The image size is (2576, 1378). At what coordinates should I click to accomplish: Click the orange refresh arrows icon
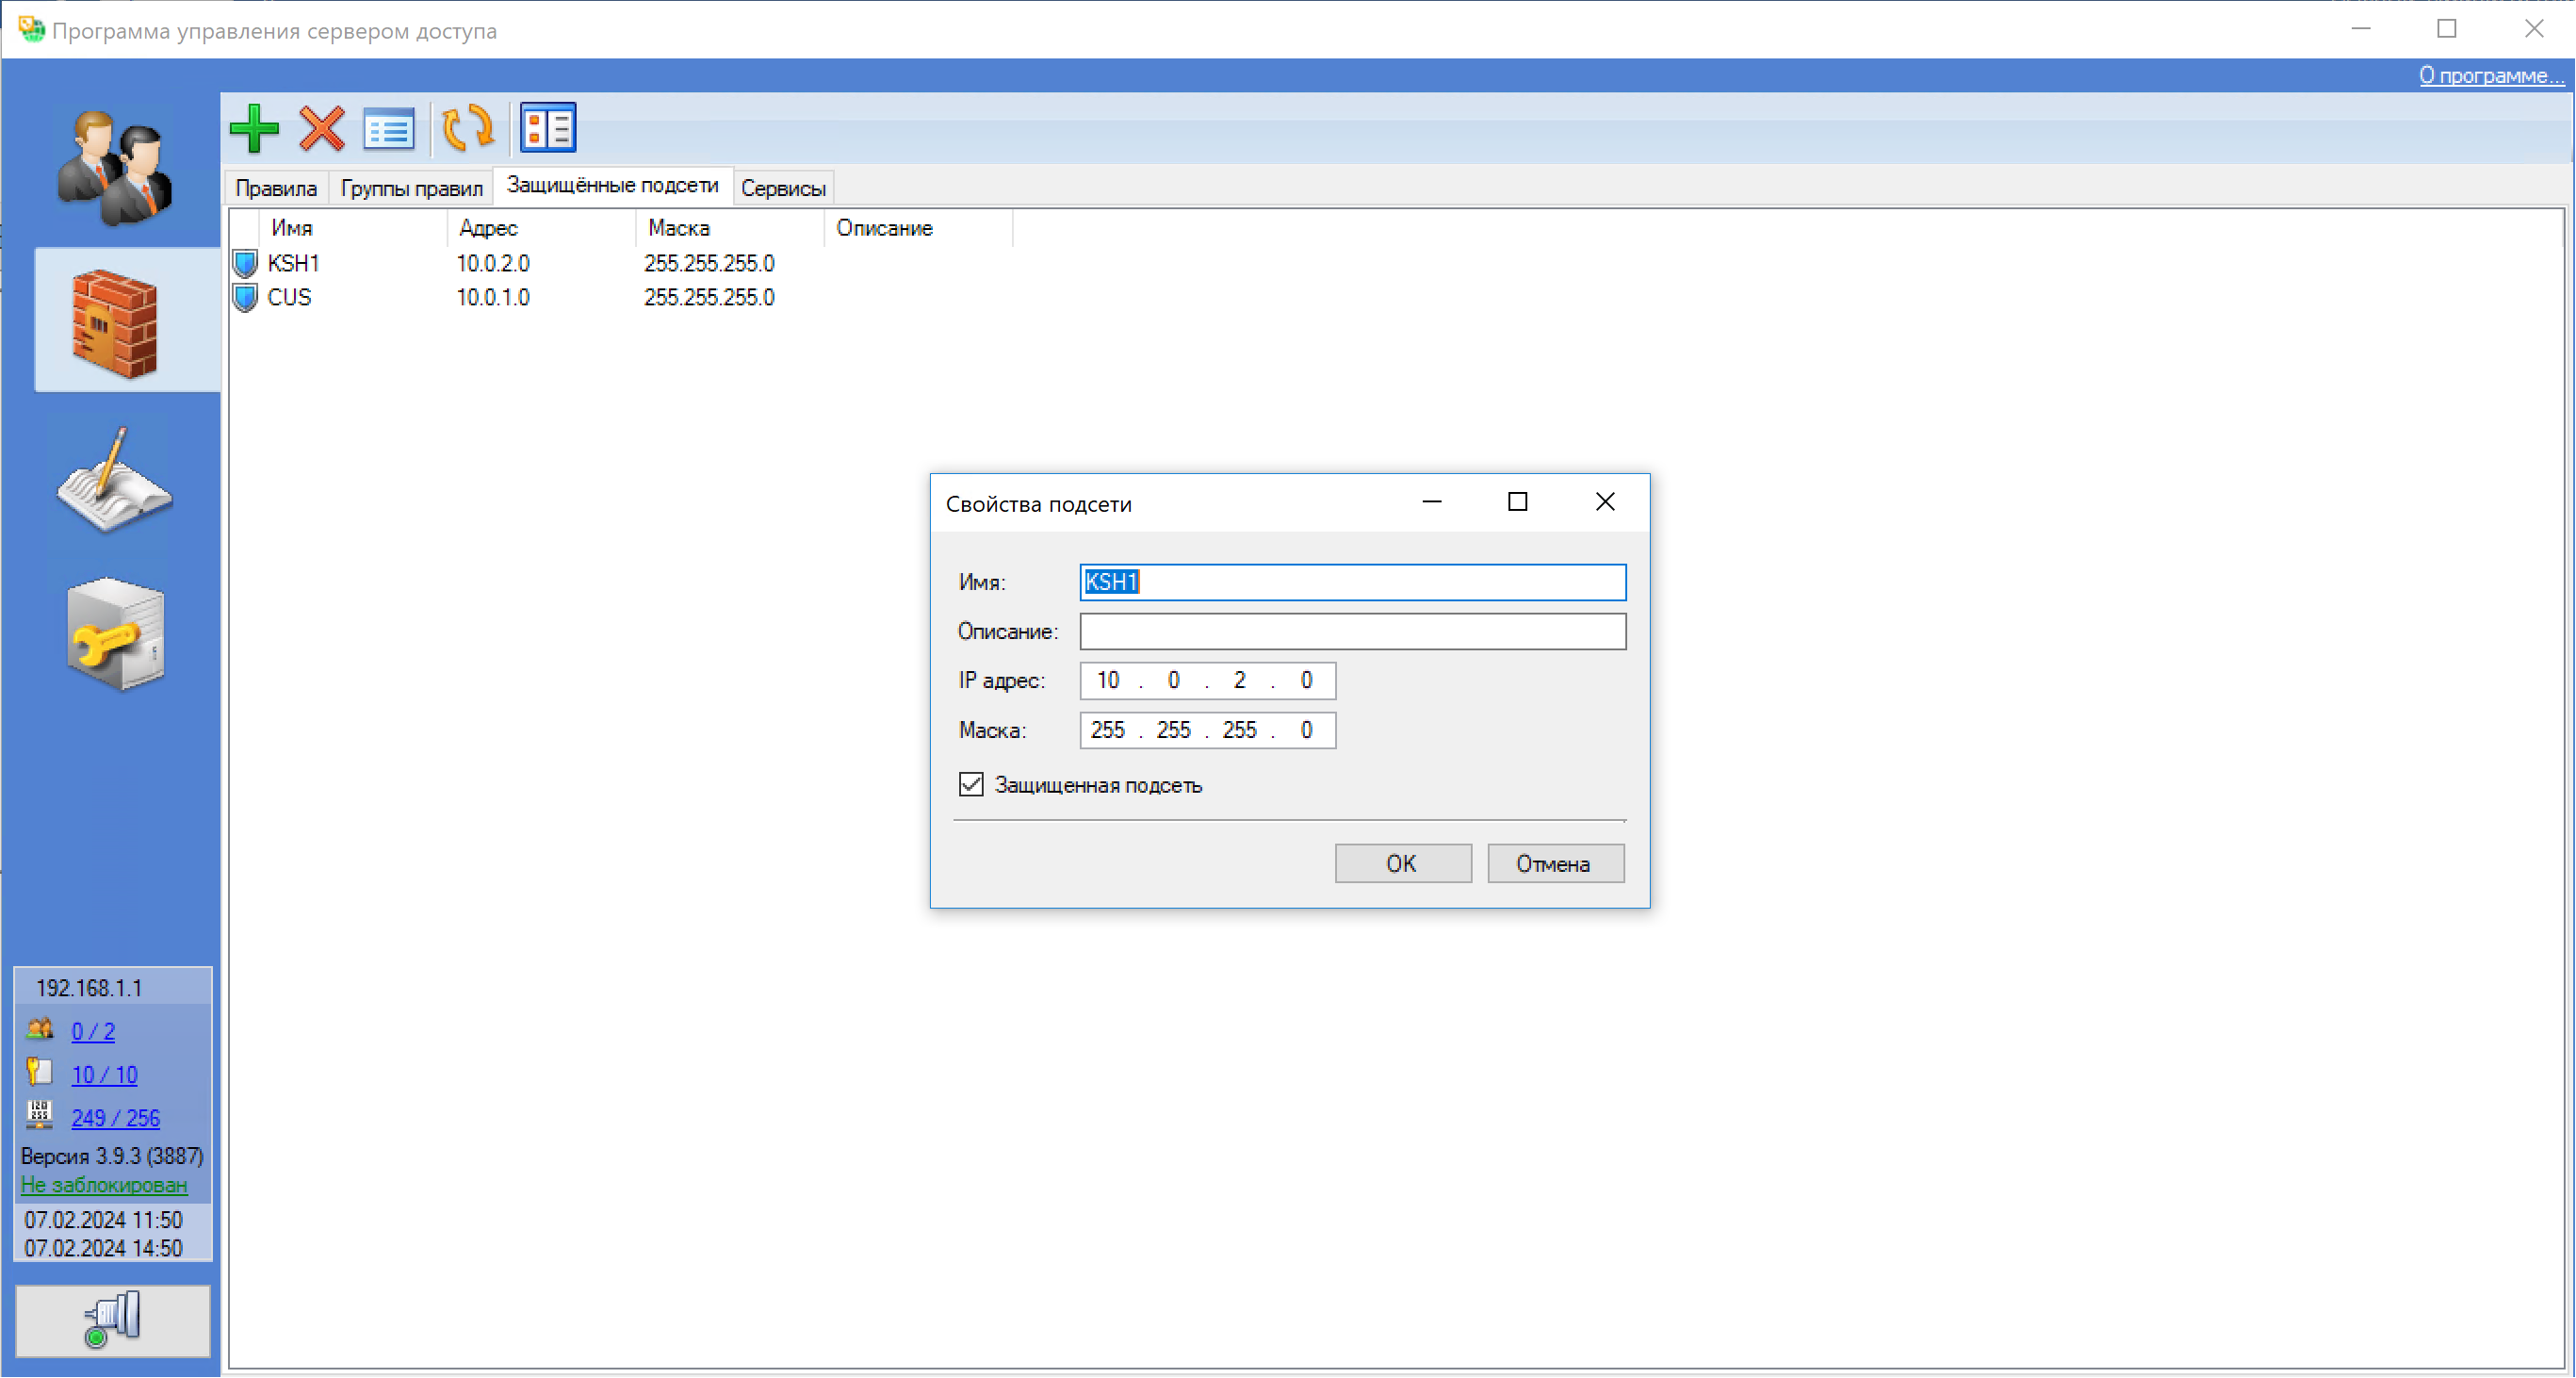click(x=467, y=128)
